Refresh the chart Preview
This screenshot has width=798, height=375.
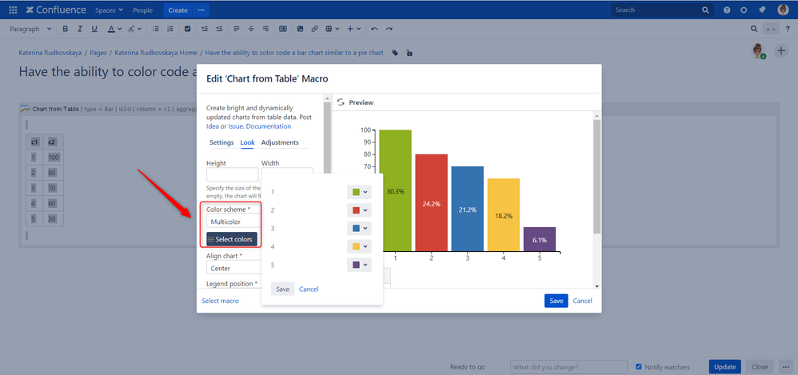(341, 102)
